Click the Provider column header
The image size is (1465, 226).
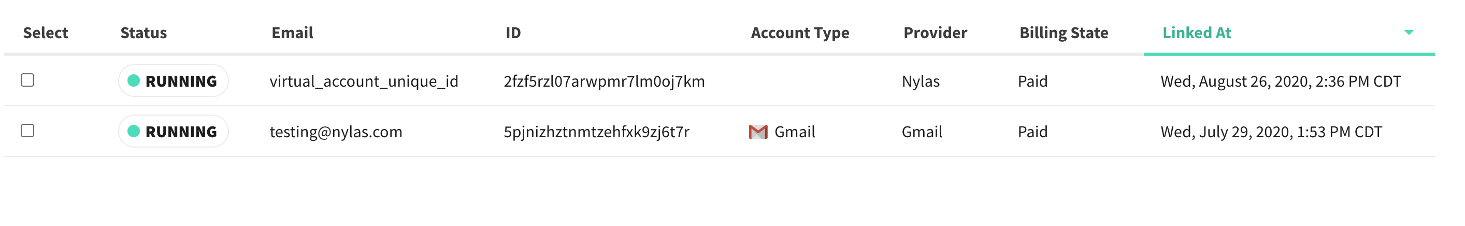click(935, 33)
